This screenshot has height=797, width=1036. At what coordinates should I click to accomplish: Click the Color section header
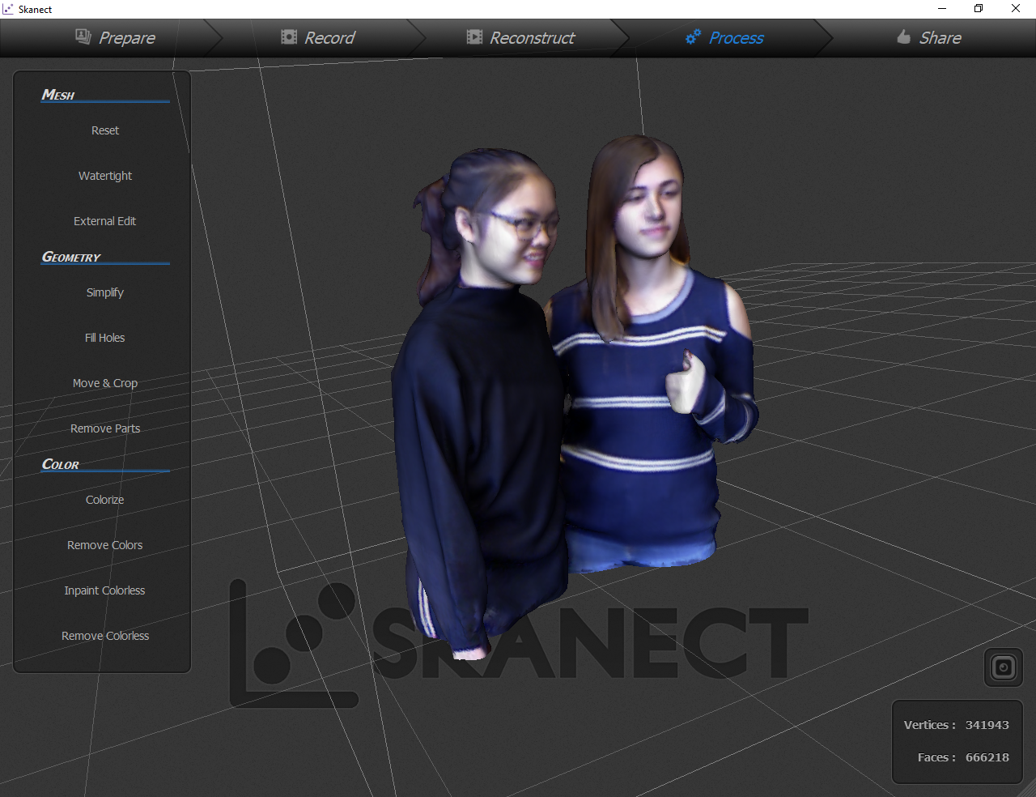coord(61,464)
